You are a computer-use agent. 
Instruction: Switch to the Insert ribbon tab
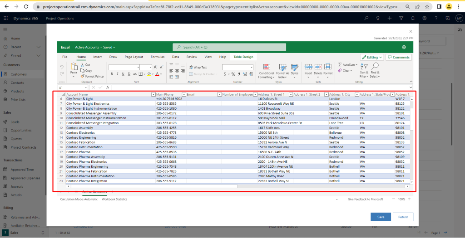(x=97, y=57)
